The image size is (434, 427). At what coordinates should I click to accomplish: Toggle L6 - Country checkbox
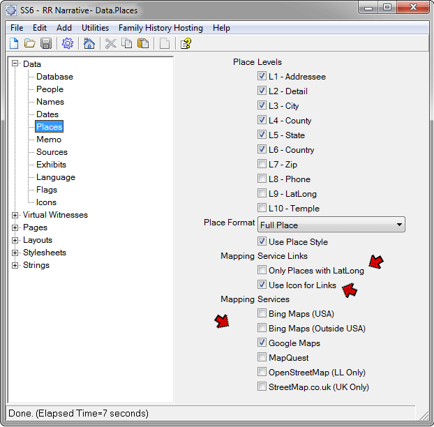pos(262,149)
